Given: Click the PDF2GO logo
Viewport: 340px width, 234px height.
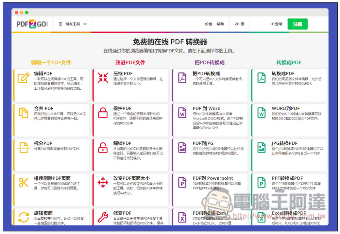Looking at the screenshot, I should [32, 24].
